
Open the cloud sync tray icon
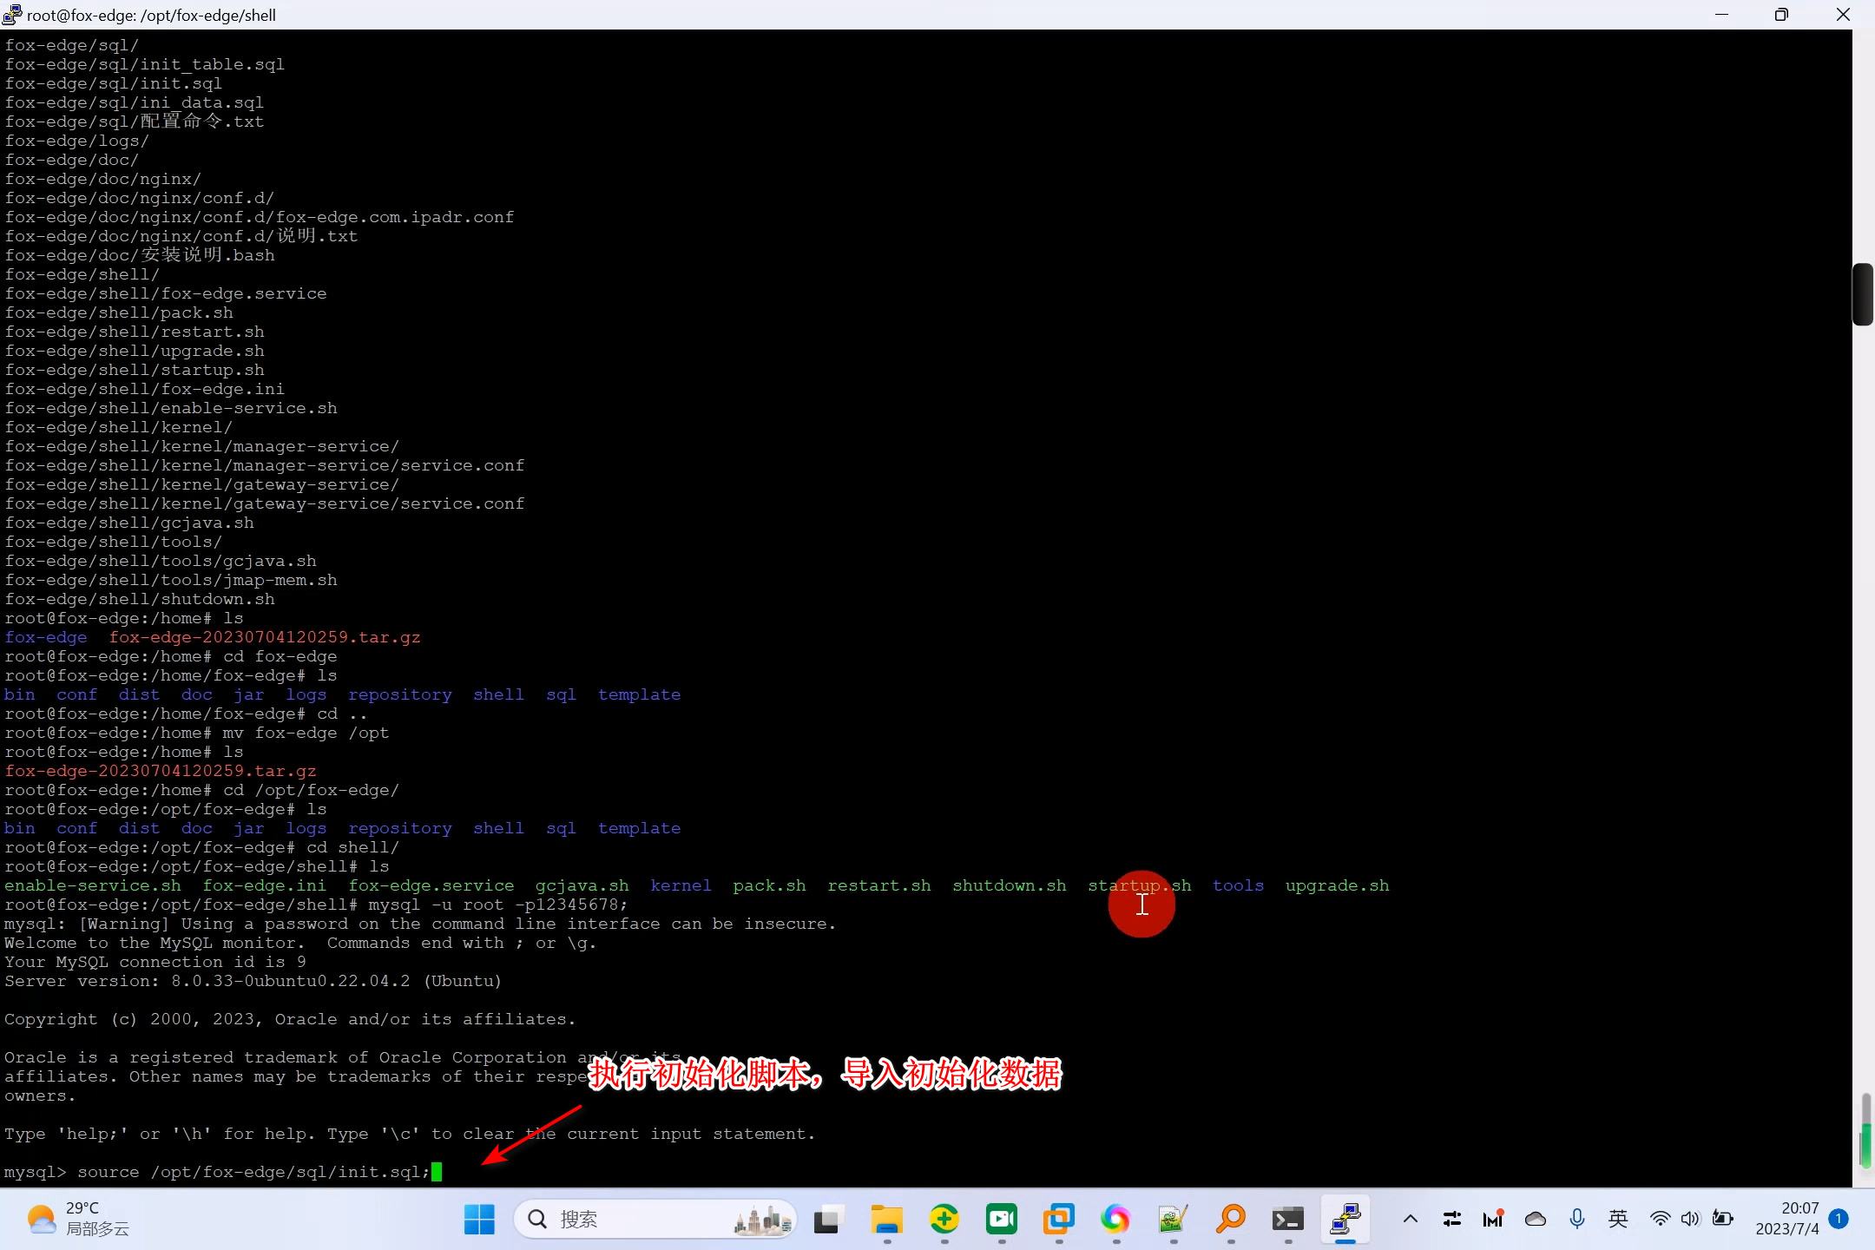tap(1535, 1220)
